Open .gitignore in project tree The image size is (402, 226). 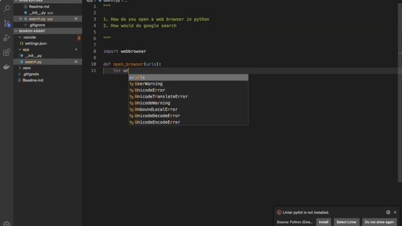click(x=31, y=74)
